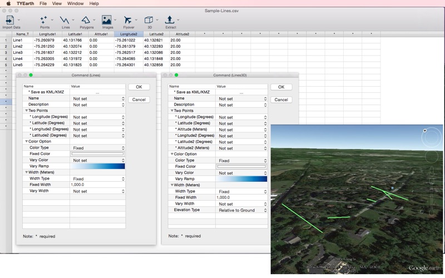Open the File menu
This screenshot has height=278, width=445.
(x=43, y=3)
